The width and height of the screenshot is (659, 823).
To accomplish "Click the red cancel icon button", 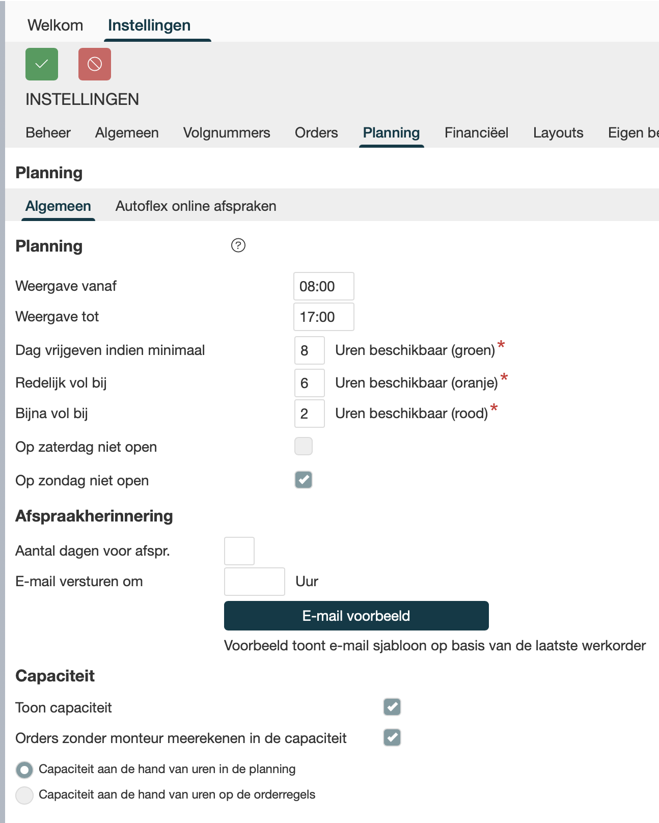I will click(95, 64).
